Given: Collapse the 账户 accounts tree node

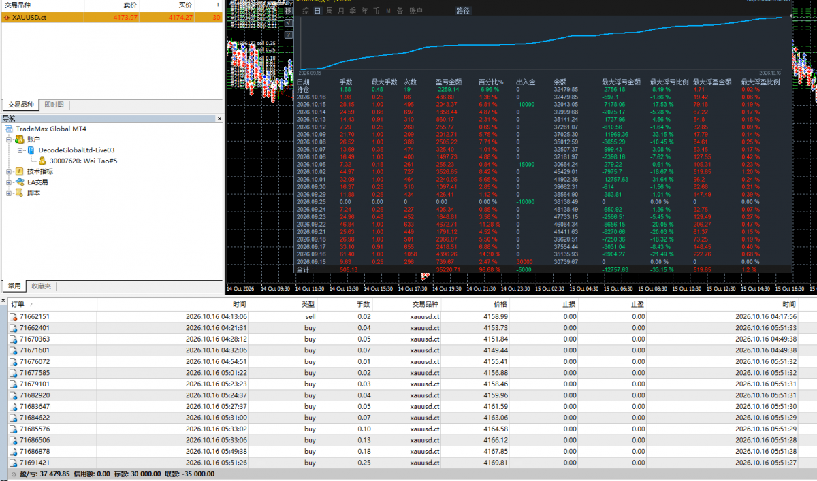Looking at the screenshot, I should [x=9, y=139].
